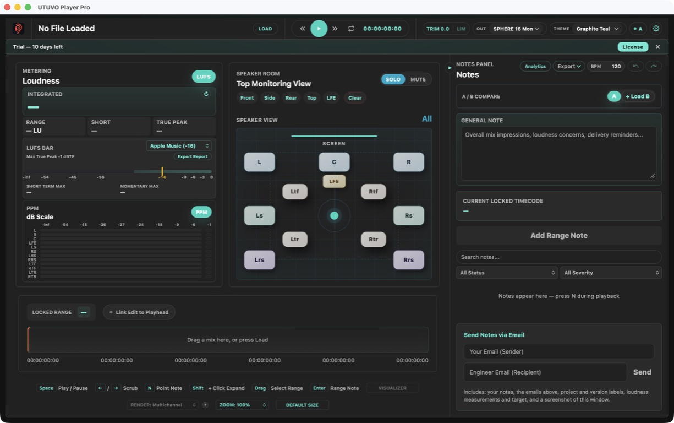Select the Rtr top rear speaker

tap(374, 239)
